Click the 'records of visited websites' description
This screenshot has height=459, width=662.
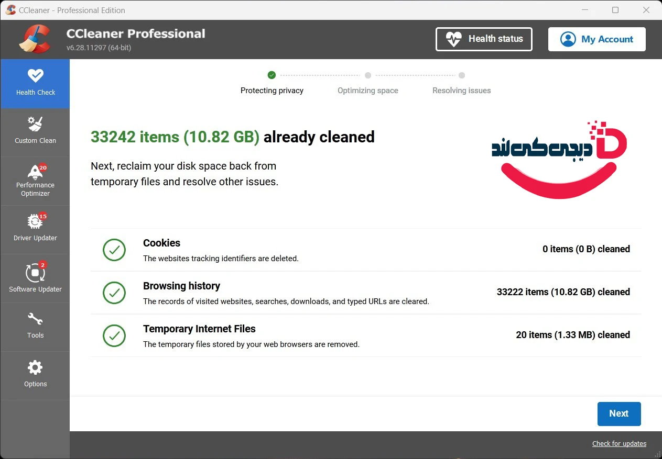286,301
